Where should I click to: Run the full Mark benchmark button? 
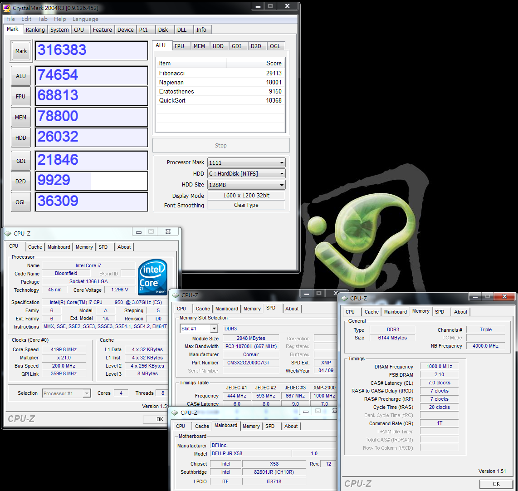point(21,51)
